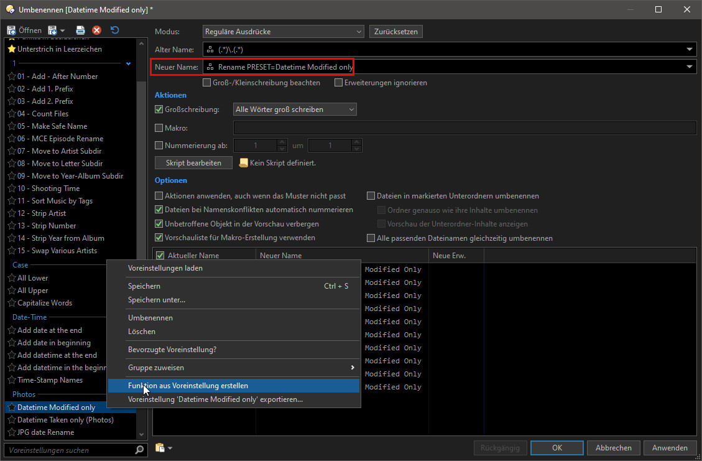Click the star beside Datetime Taken only (Photos)
Screen dimensions: 702x461
12,420
